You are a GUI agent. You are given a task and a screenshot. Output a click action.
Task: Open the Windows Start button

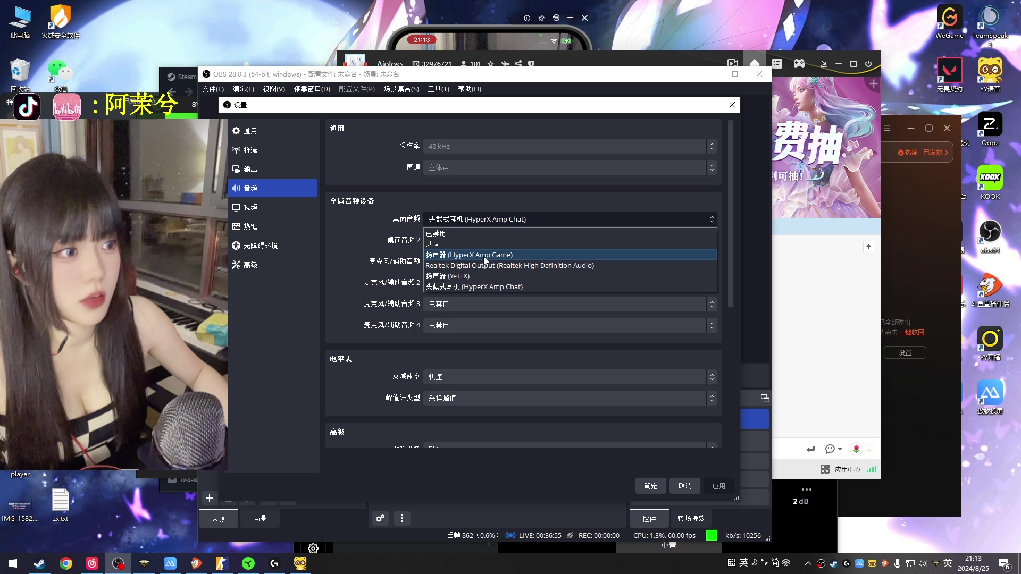[13, 563]
